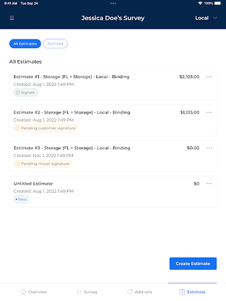Click the Create Estimate button
This screenshot has width=226, height=301.
[x=193, y=263]
